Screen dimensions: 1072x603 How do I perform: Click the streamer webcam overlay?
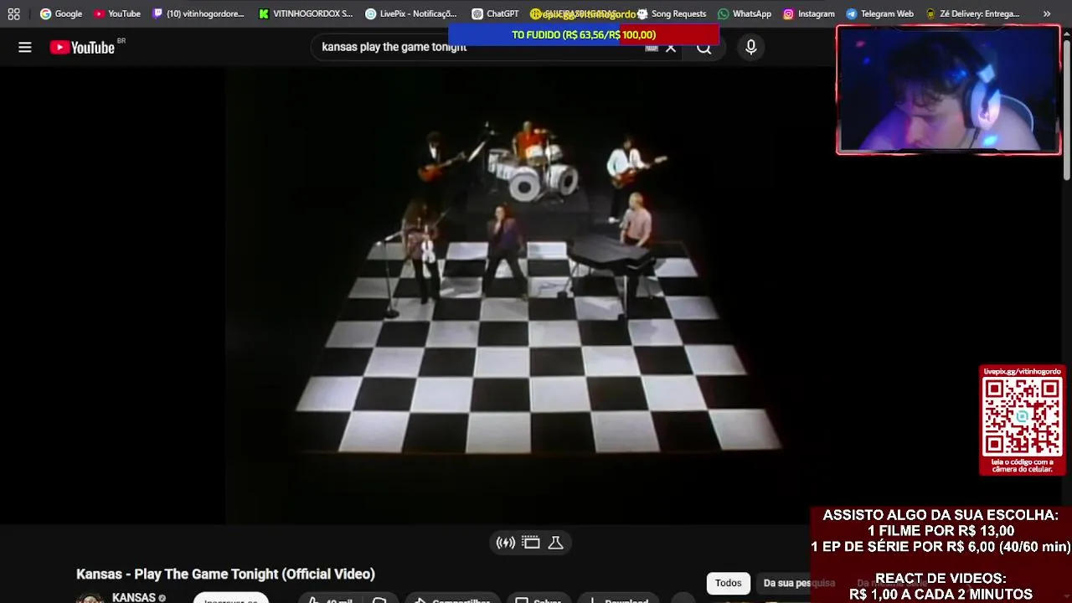click(x=948, y=90)
